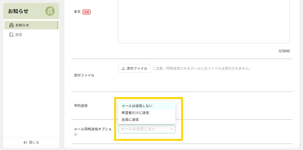The height and width of the screenshot is (150, 303).
Task: Click the red 必須 badge next to 本文
Action: click(x=86, y=12)
